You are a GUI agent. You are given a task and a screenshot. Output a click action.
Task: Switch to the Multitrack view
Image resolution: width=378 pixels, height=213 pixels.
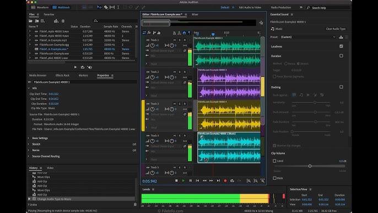61,8
